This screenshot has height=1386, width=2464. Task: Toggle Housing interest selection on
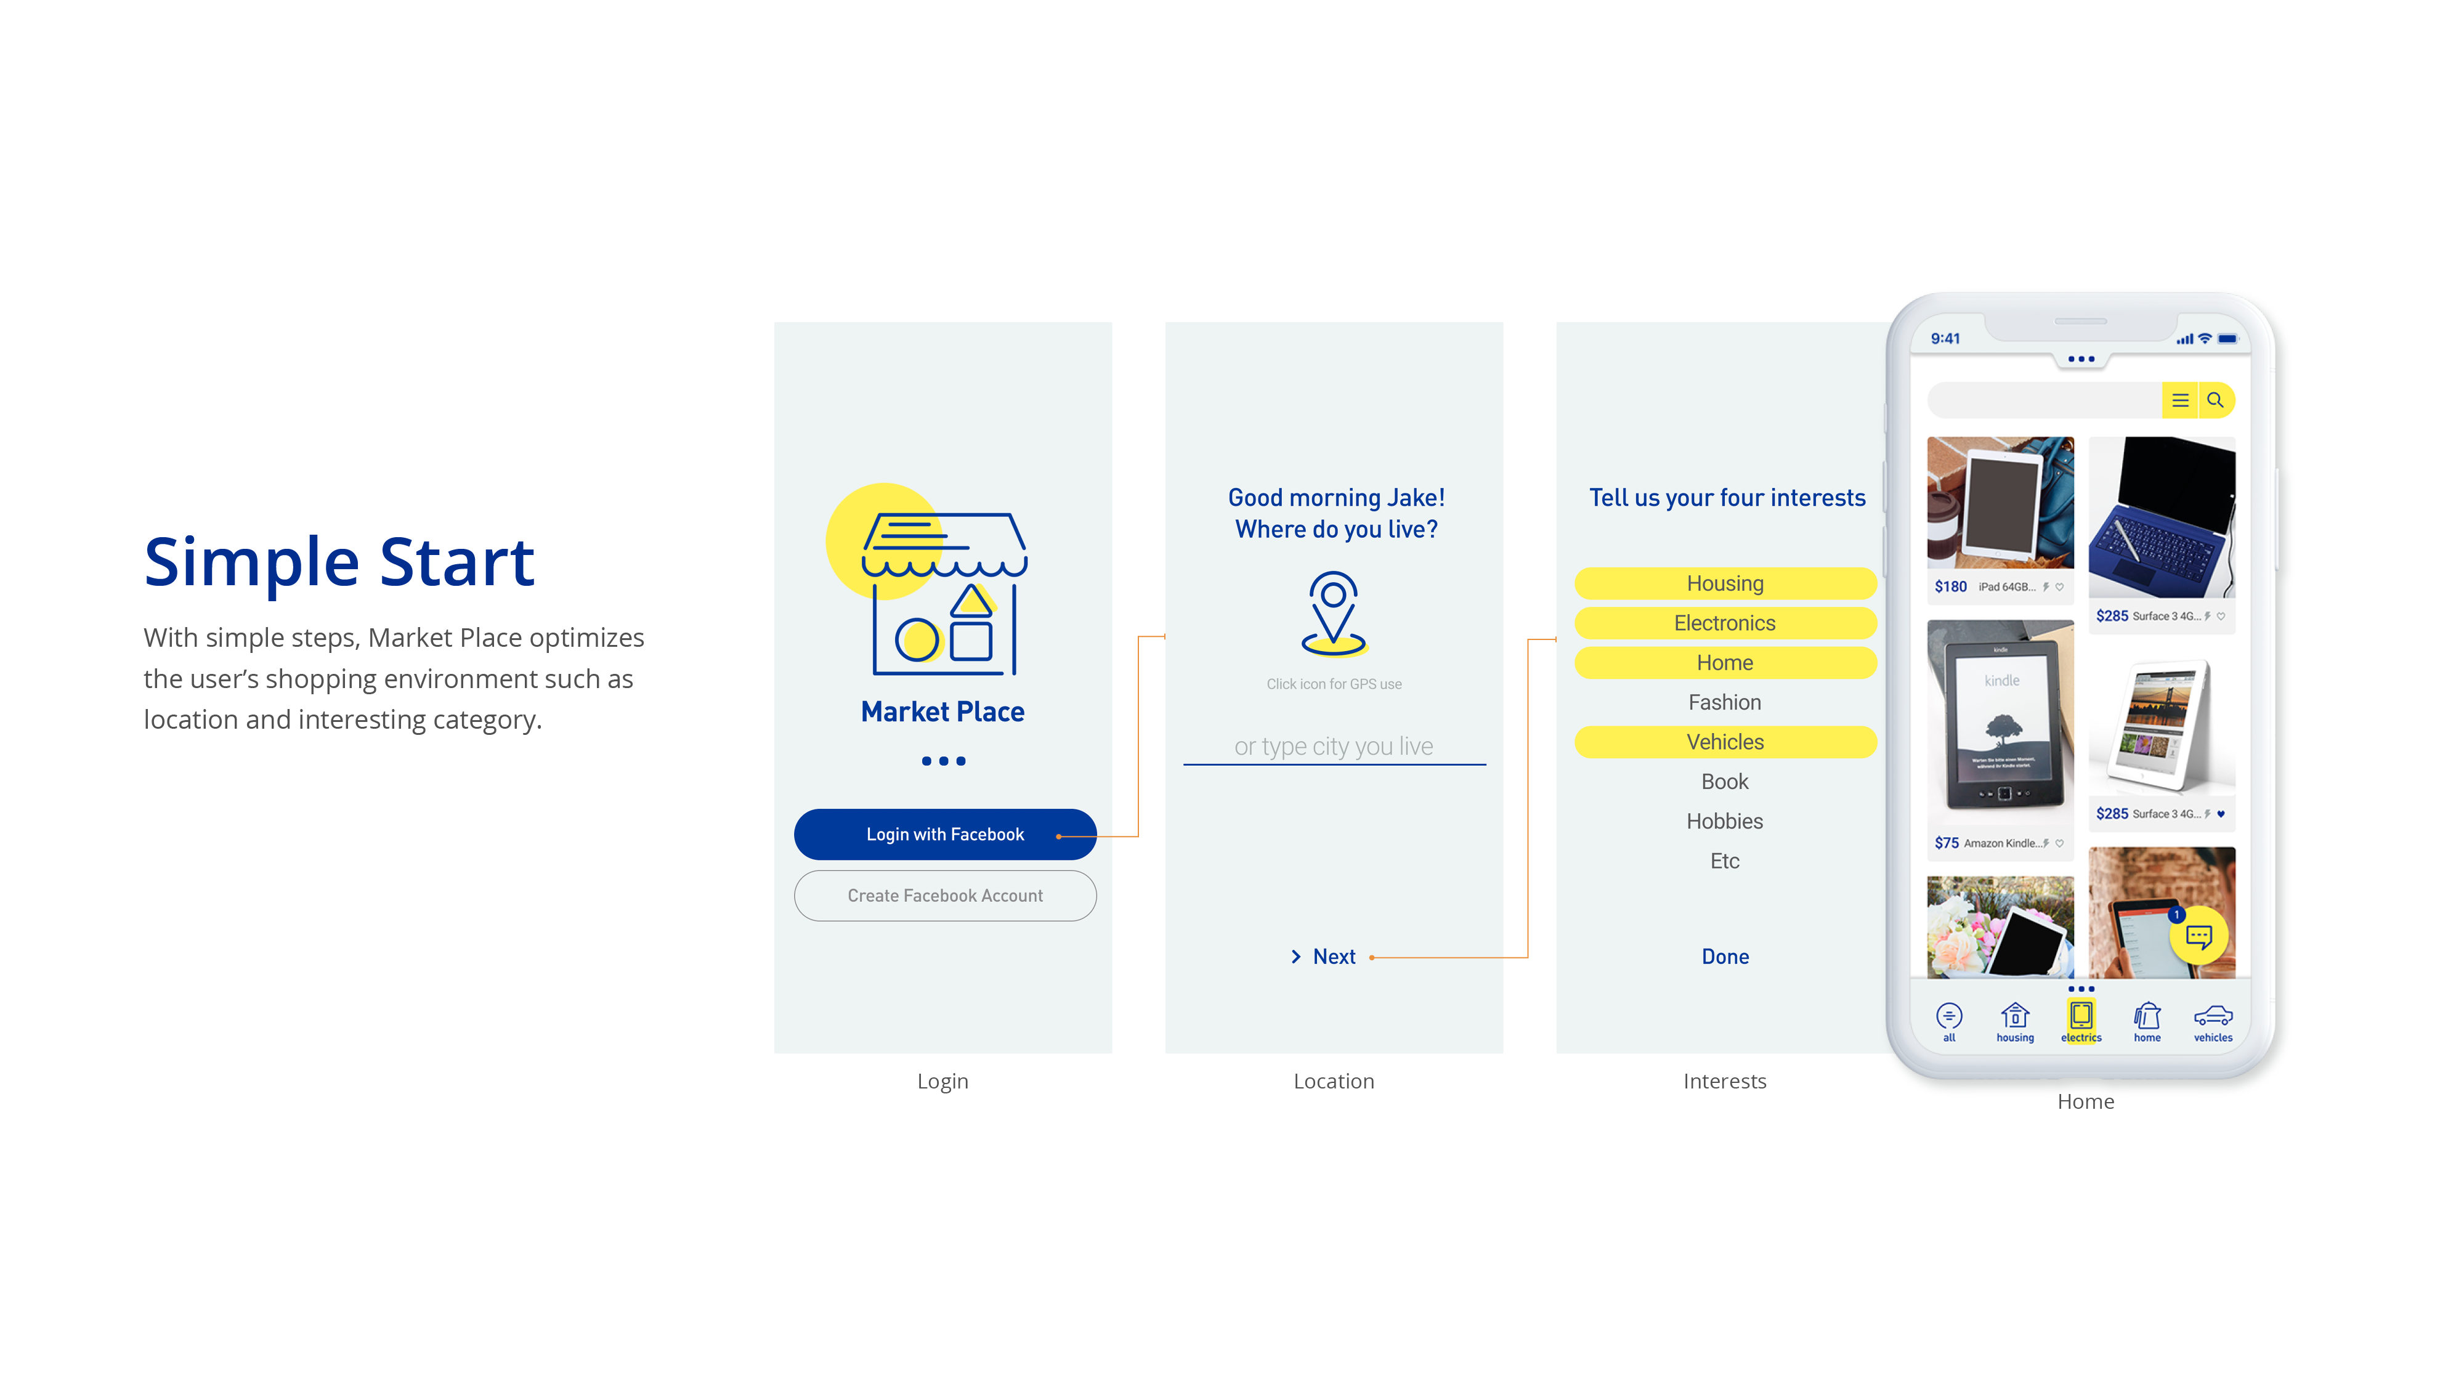pyautogui.click(x=1724, y=582)
